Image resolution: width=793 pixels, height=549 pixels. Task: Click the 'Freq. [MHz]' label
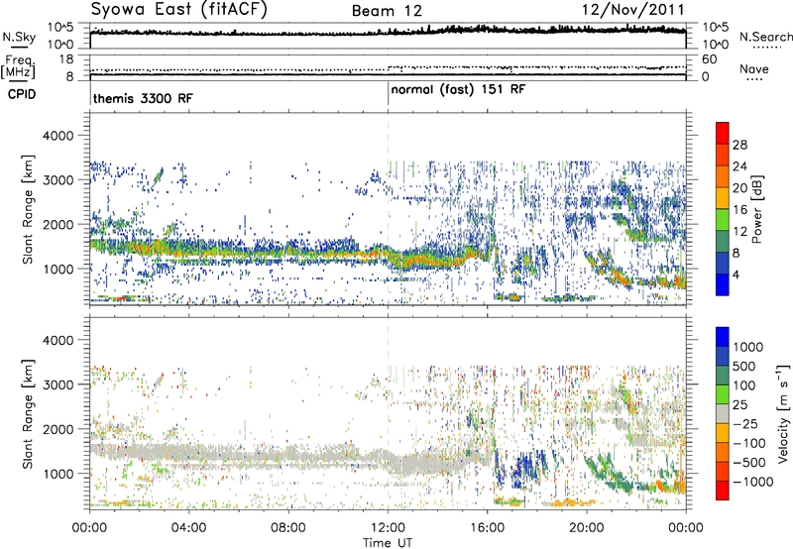pos(18,67)
